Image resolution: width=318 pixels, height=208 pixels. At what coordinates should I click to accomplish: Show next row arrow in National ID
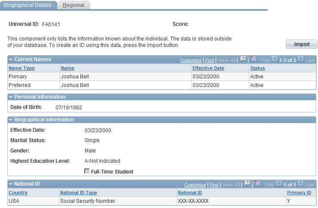click(x=301, y=183)
